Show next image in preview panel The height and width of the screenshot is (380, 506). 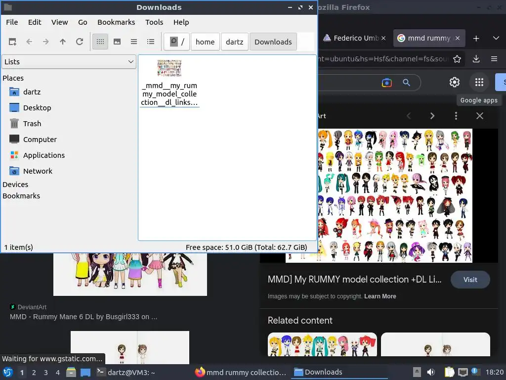pyautogui.click(x=432, y=116)
